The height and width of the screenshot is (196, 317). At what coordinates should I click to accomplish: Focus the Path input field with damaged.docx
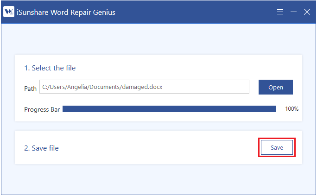click(144, 87)
